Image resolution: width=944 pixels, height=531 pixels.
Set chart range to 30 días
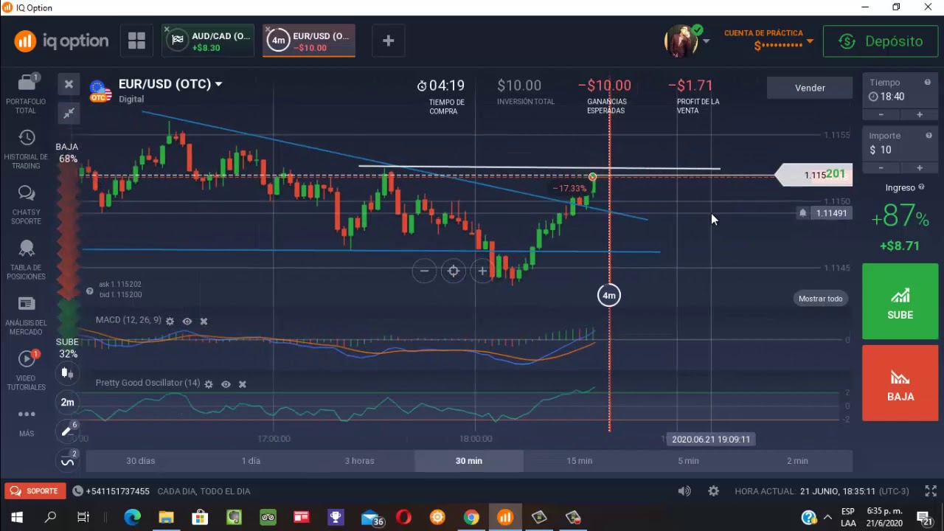click(141, 461)
